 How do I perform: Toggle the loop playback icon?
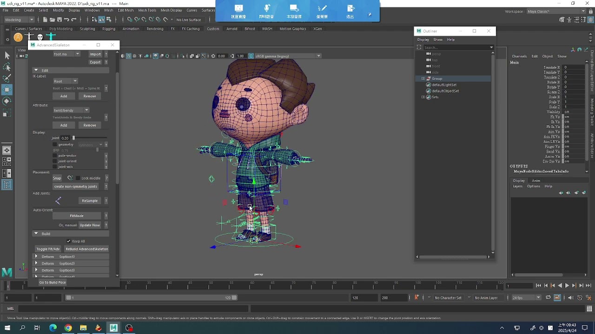pos(549,297)
